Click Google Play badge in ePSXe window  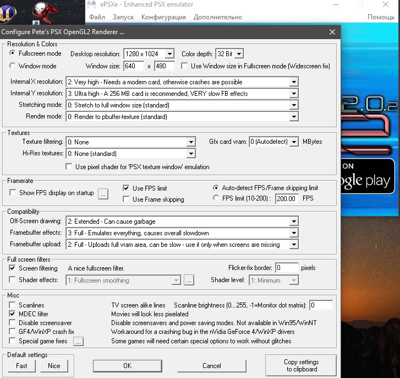pos(368,176)
